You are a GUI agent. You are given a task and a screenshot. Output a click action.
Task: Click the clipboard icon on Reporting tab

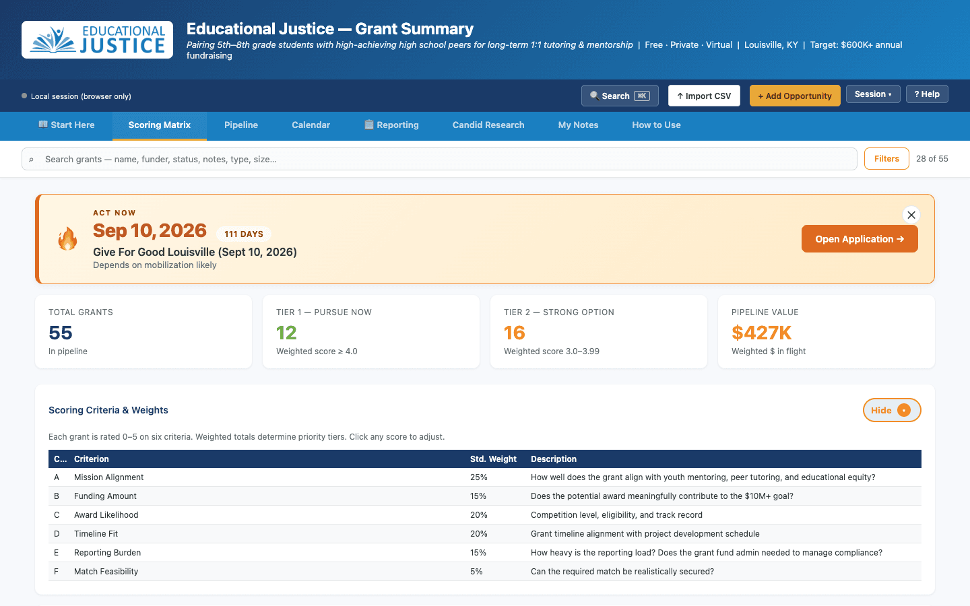(x=369, y=125)
